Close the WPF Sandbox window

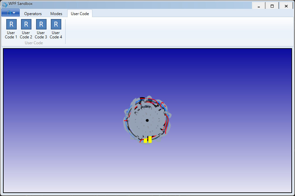click(x=286, y=6)
